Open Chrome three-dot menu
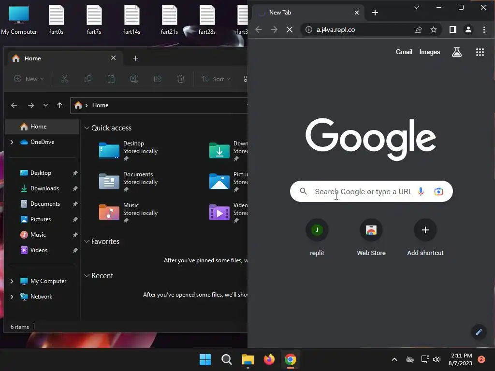The image size is (495, 371). click(x=484, y=29)
